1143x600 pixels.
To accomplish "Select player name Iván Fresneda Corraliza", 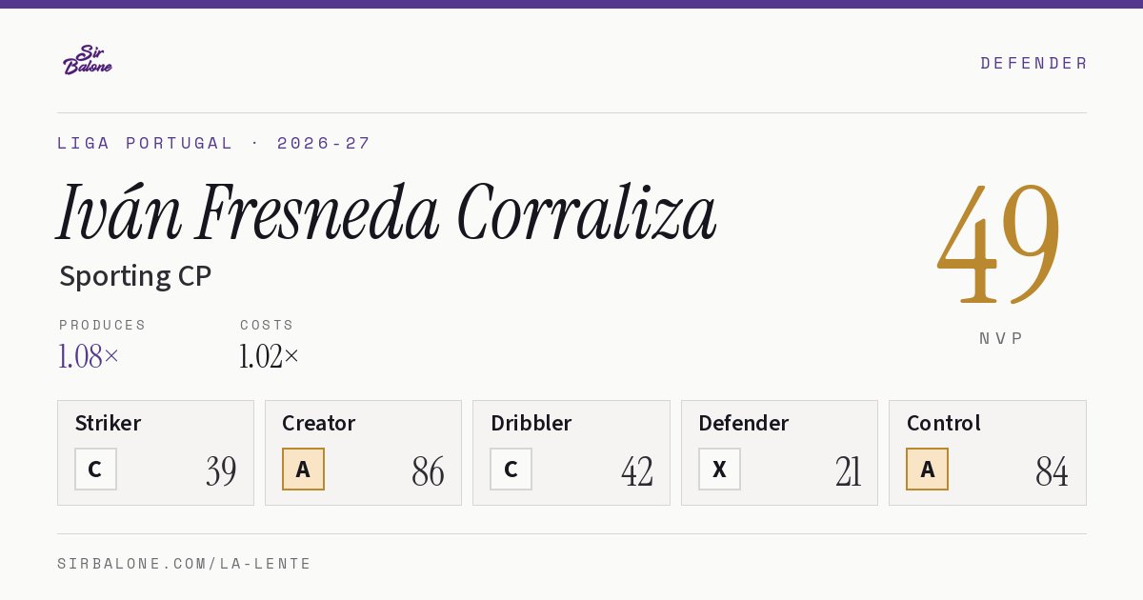I will click(386, 211).
